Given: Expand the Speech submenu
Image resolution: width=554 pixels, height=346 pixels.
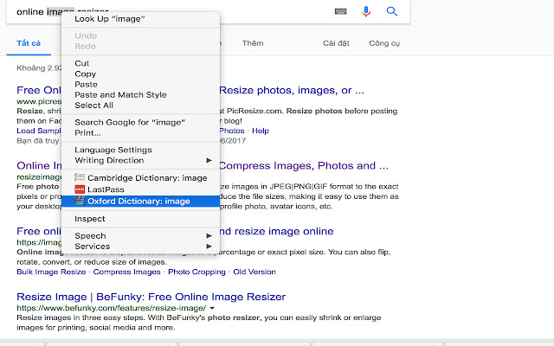Looking at the screenshot, I should [x=208, y=235].
